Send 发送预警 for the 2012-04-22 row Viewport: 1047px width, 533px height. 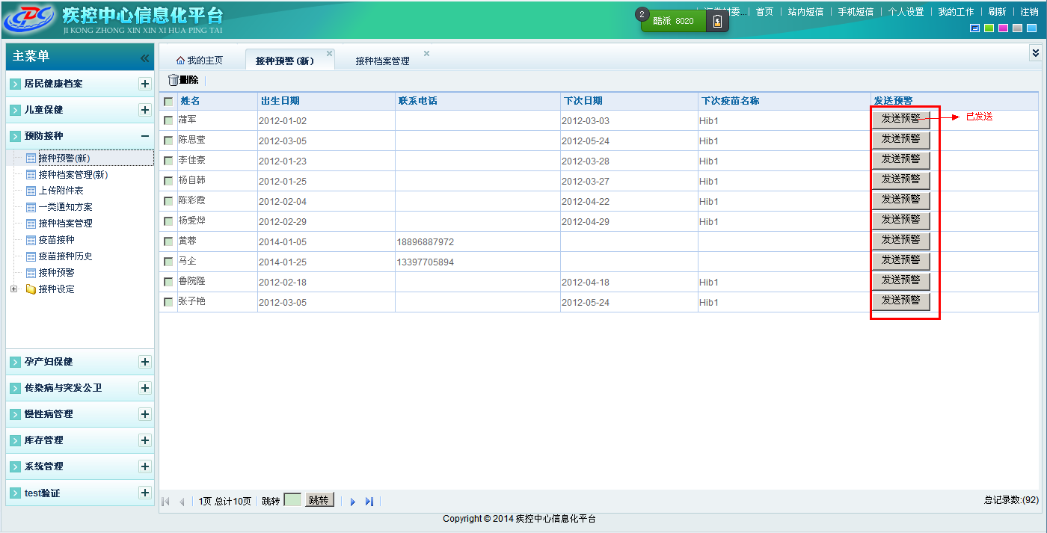point(900,200)
